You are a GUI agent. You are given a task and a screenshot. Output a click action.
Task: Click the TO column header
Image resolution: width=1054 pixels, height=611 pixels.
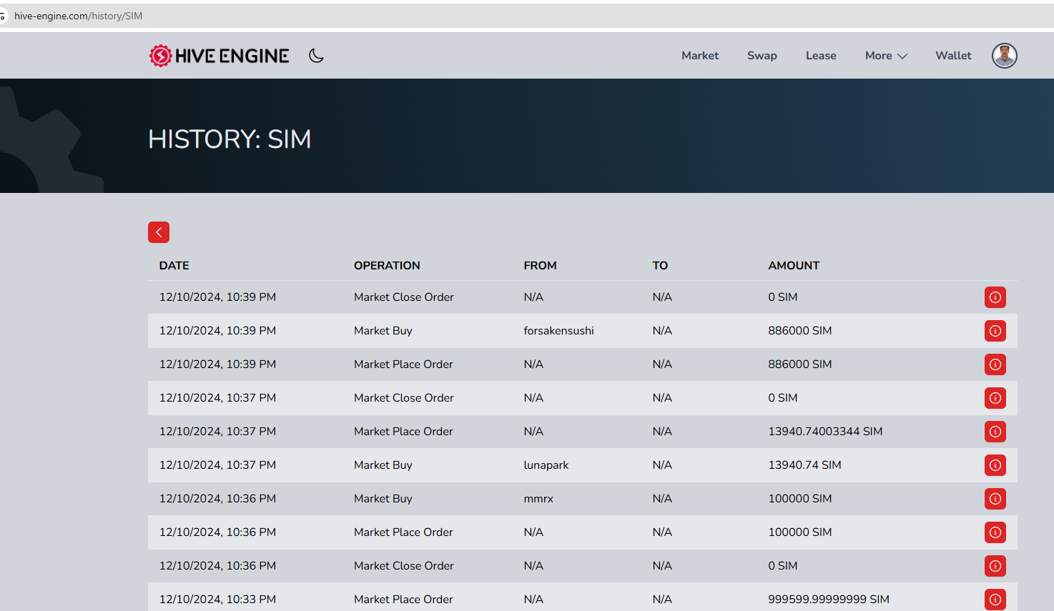660,266
